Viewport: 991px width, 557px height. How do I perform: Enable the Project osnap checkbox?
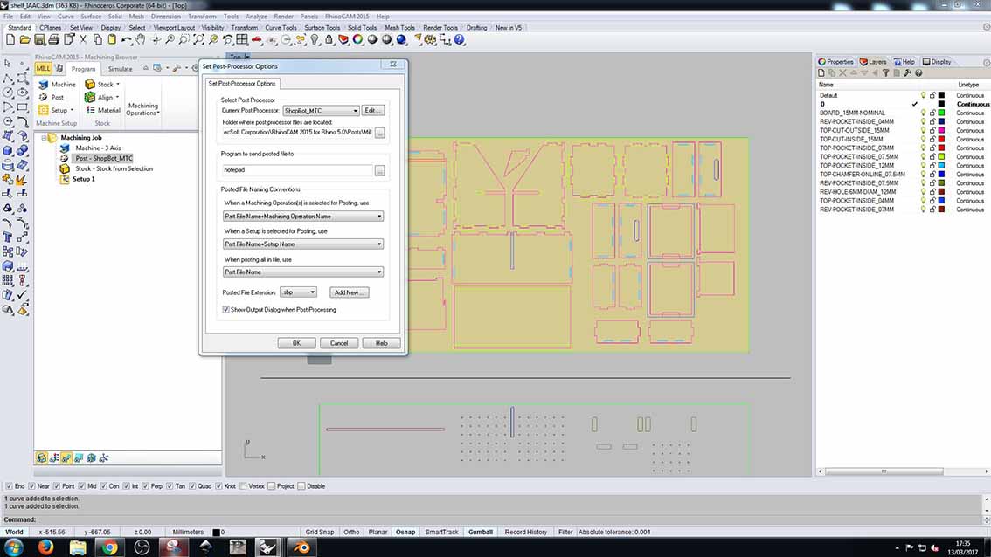(271, 486)
